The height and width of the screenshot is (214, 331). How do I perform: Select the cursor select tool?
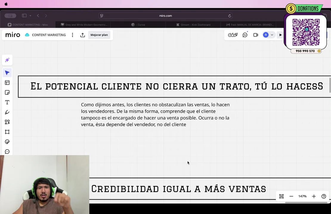coord(7,73)
